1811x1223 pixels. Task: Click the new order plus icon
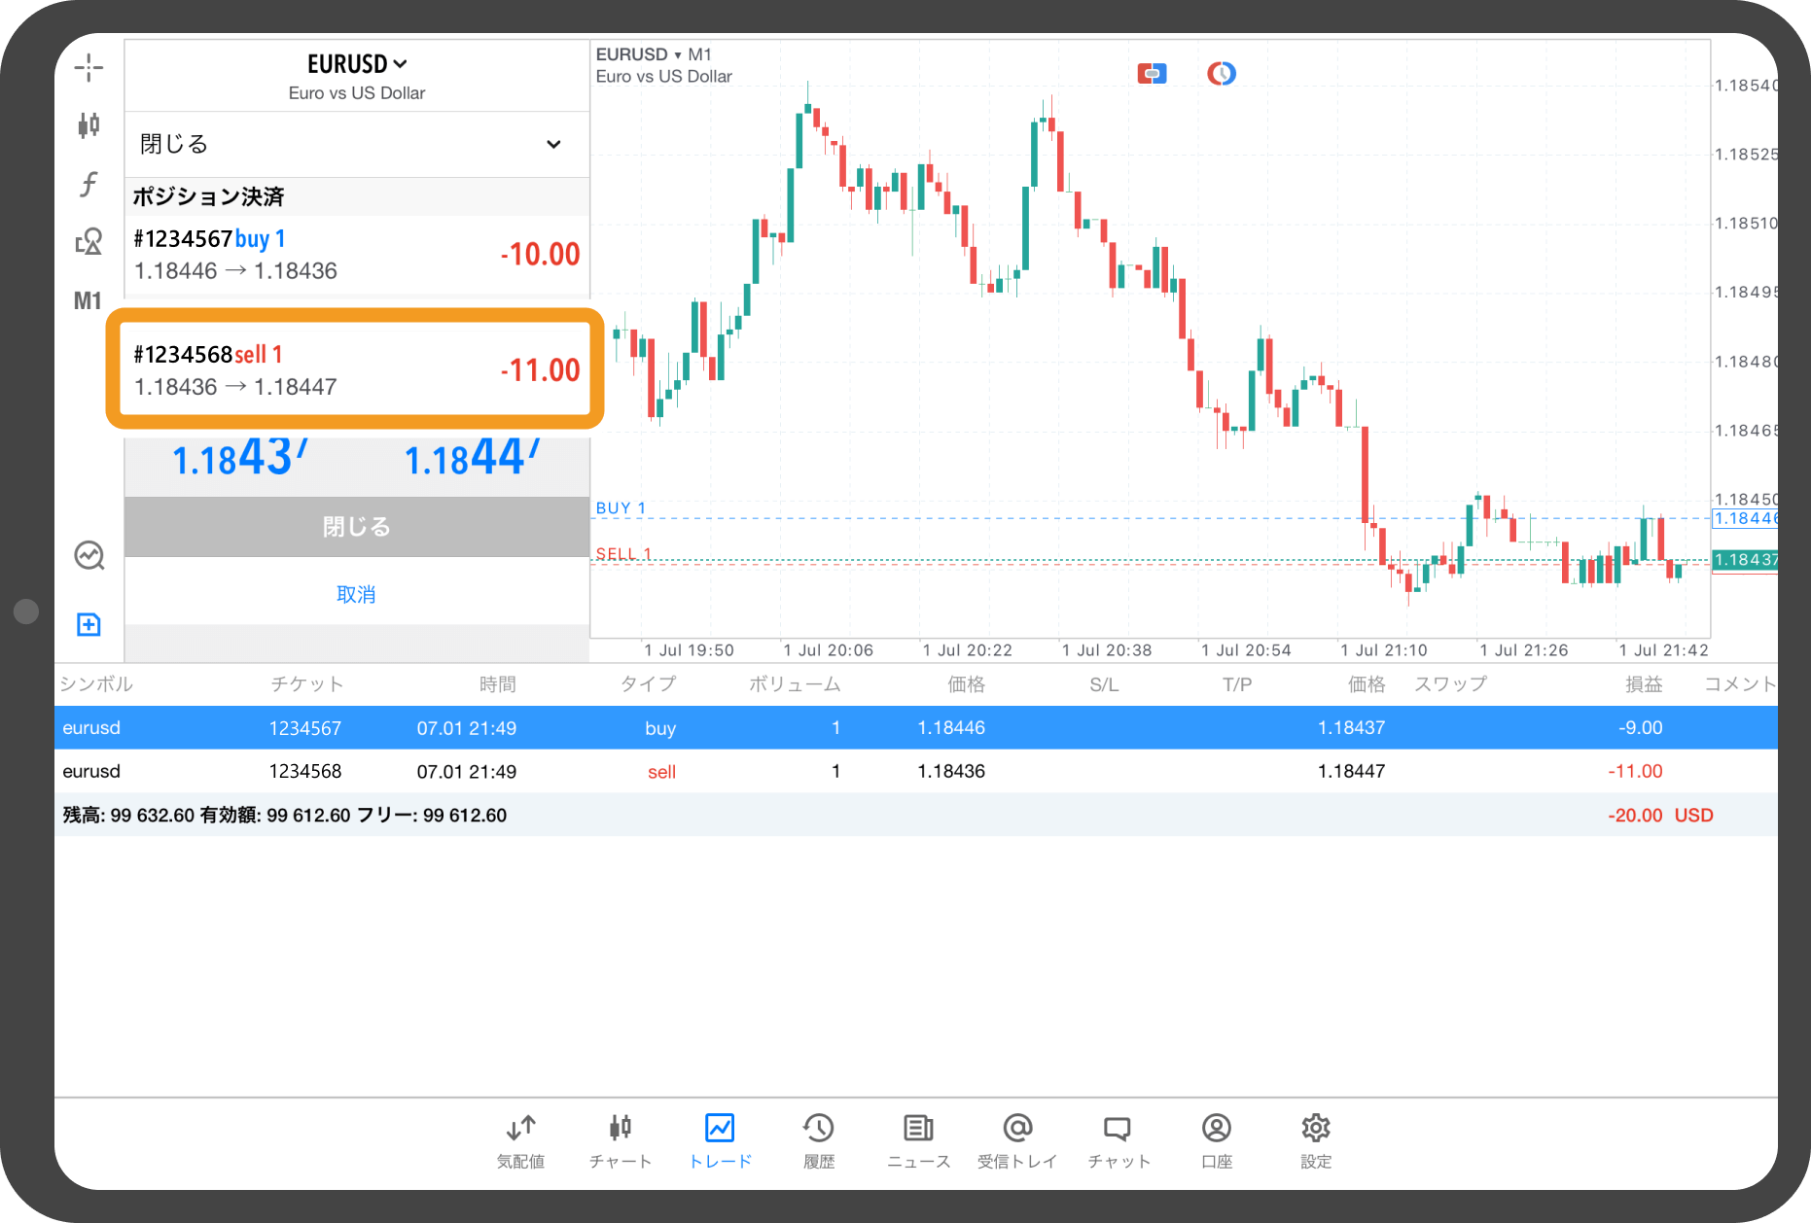pos(89,624)
